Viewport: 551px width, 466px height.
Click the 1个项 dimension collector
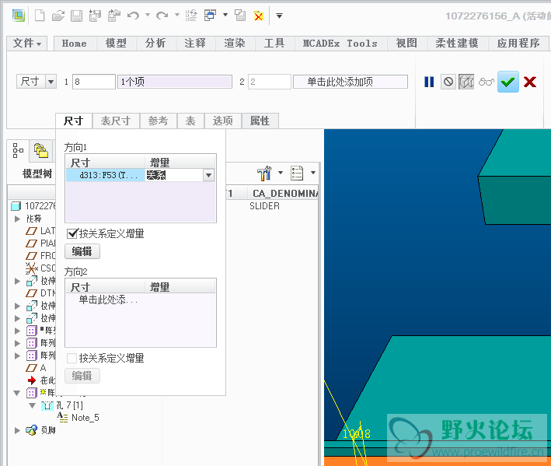pyautogui.click(x=175, y=82)
